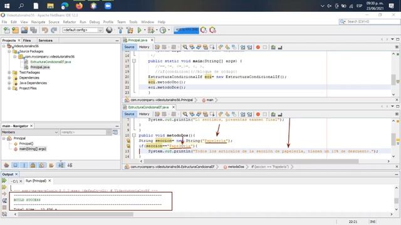Image resolution: width=401 pixels, height=225 pixels.
Task: Open the default config combo box
Action: [x=83, y=30]
